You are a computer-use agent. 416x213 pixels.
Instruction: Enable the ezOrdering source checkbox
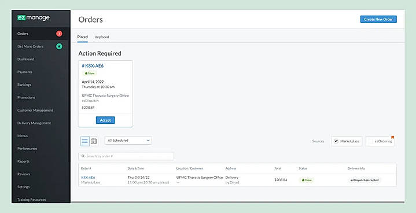click(x=371, y=141)
